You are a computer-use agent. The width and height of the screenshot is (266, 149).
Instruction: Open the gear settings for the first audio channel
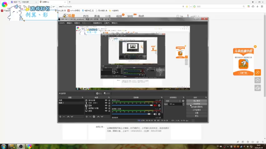tap(159, 106)
